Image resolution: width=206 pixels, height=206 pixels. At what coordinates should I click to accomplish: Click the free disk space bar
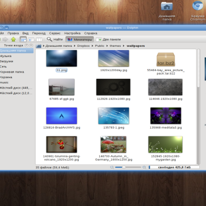click(x=174, y=167)
